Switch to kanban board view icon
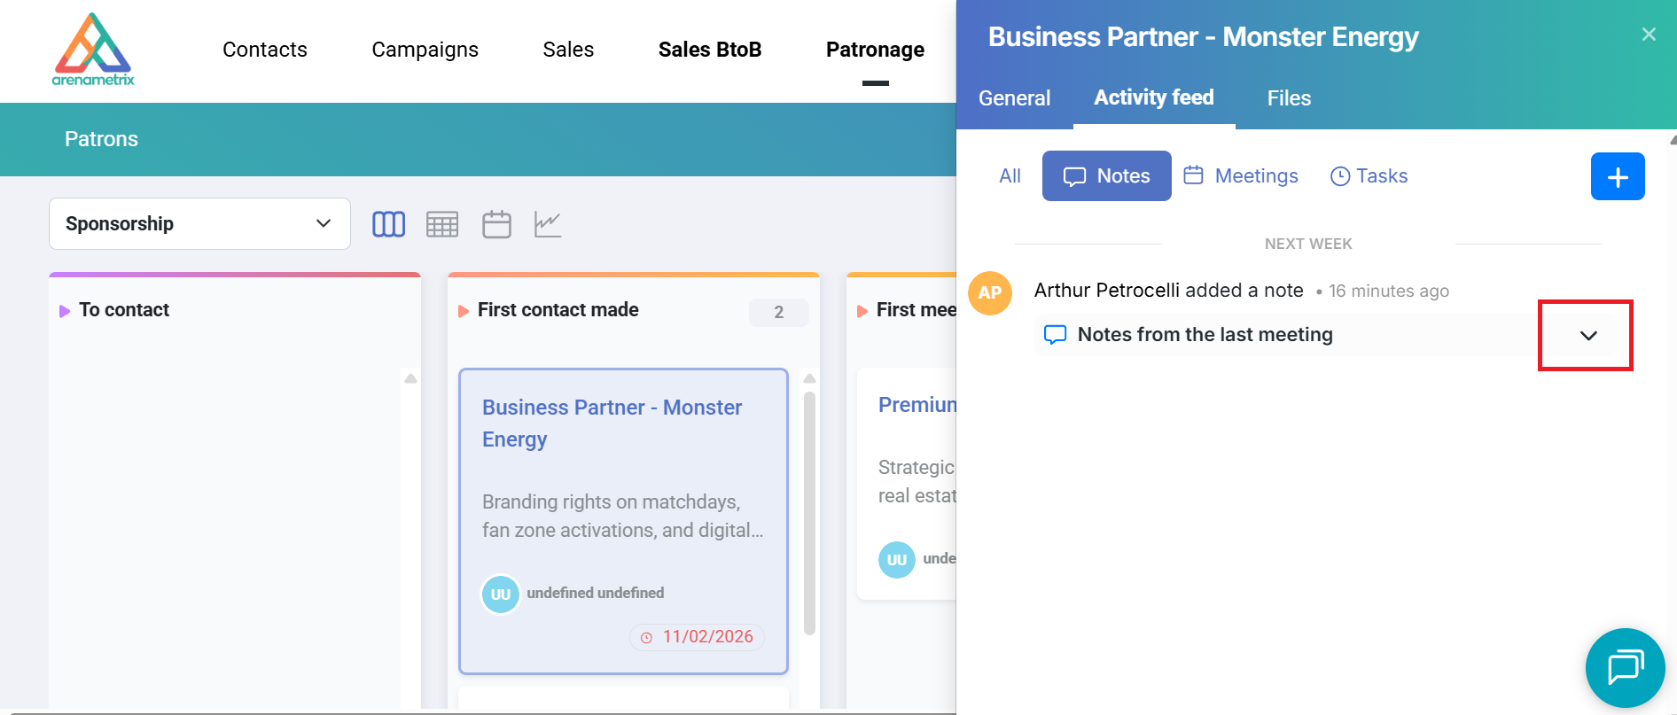This screenshot has width=1677, height=715. (x=388, y=224)
